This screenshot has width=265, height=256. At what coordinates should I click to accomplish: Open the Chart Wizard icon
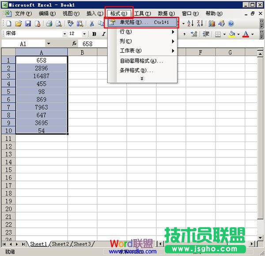click(x=212, y=23)
